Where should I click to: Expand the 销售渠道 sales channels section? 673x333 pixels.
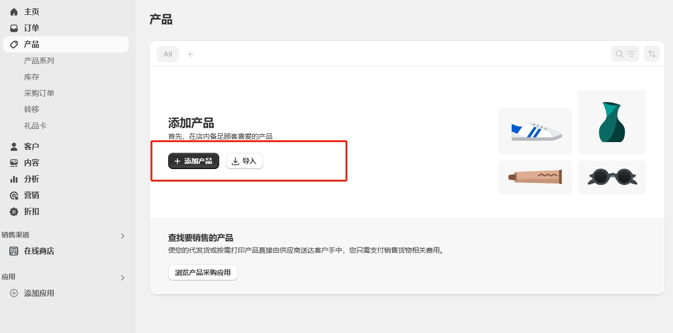[122, 235]
